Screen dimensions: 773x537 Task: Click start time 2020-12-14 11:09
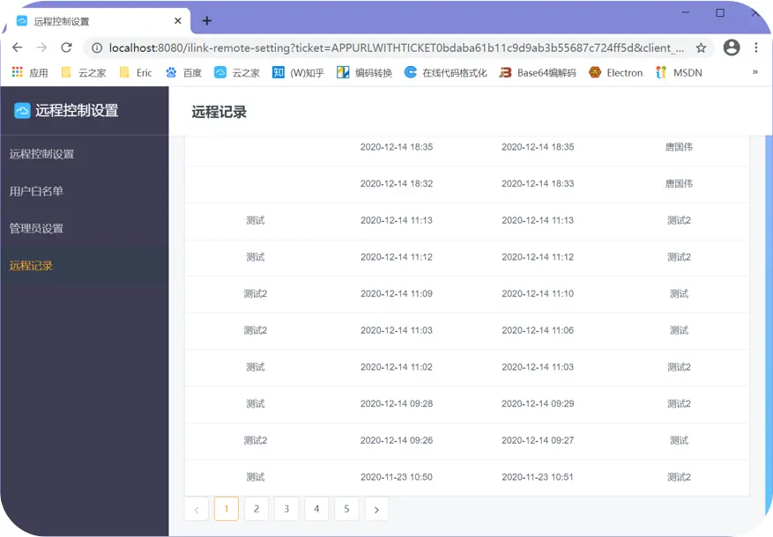click(397, 294)
